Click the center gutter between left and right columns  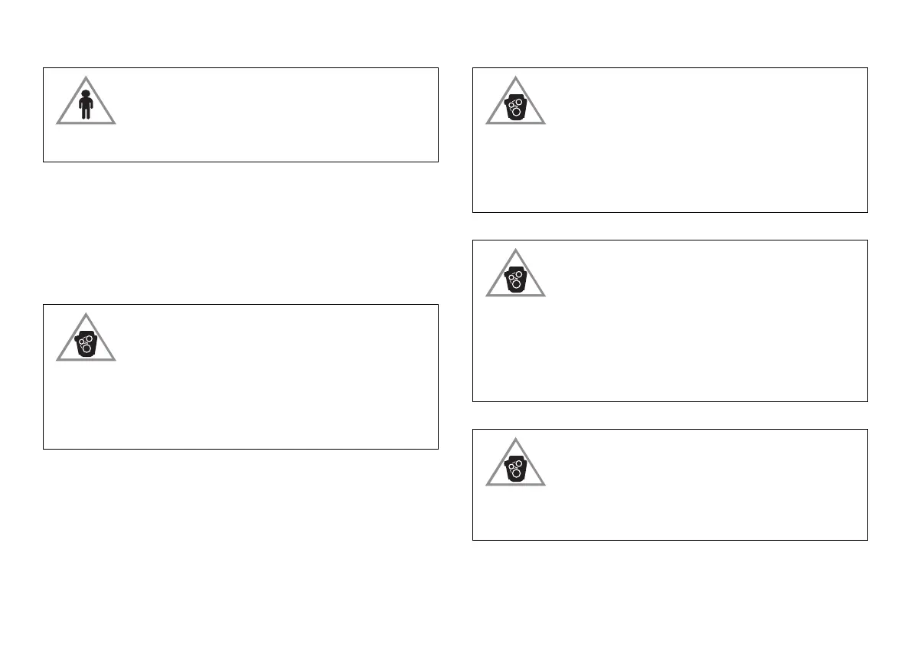coord(455,303)
